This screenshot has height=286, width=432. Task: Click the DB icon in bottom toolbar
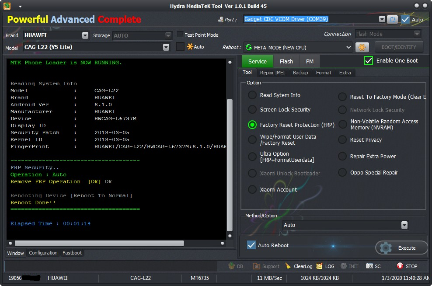[x=231, y=266]
